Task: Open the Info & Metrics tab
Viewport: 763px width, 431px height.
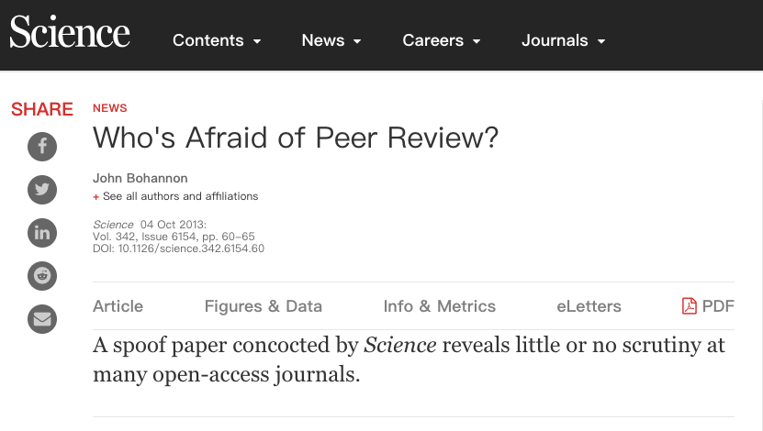Action: [x=439, y=306]
